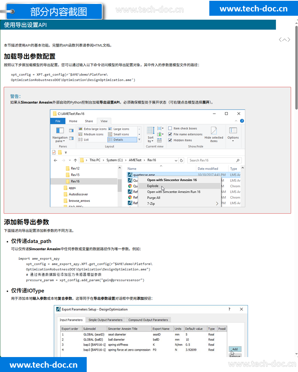This screenshot has width=298, height=372.
Task: Select the seat diameter row
Action: (143, 335)
